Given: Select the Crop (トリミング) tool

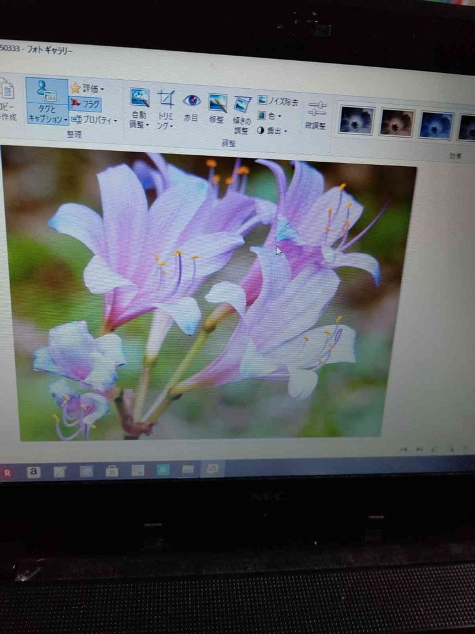Looking at the screenshot, I should (166, 100).
